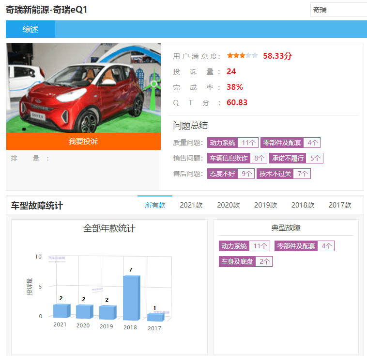Screen dimensions: 367x356
Task: Select the 所有款 model-year tab
Action: click(x=155, y=205)
